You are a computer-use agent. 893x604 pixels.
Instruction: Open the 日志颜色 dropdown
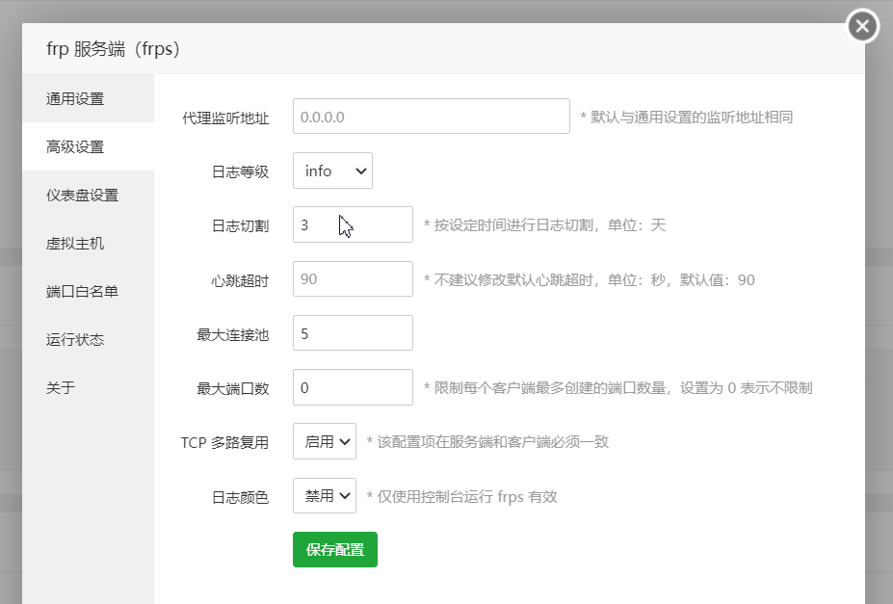pos(325,496)
